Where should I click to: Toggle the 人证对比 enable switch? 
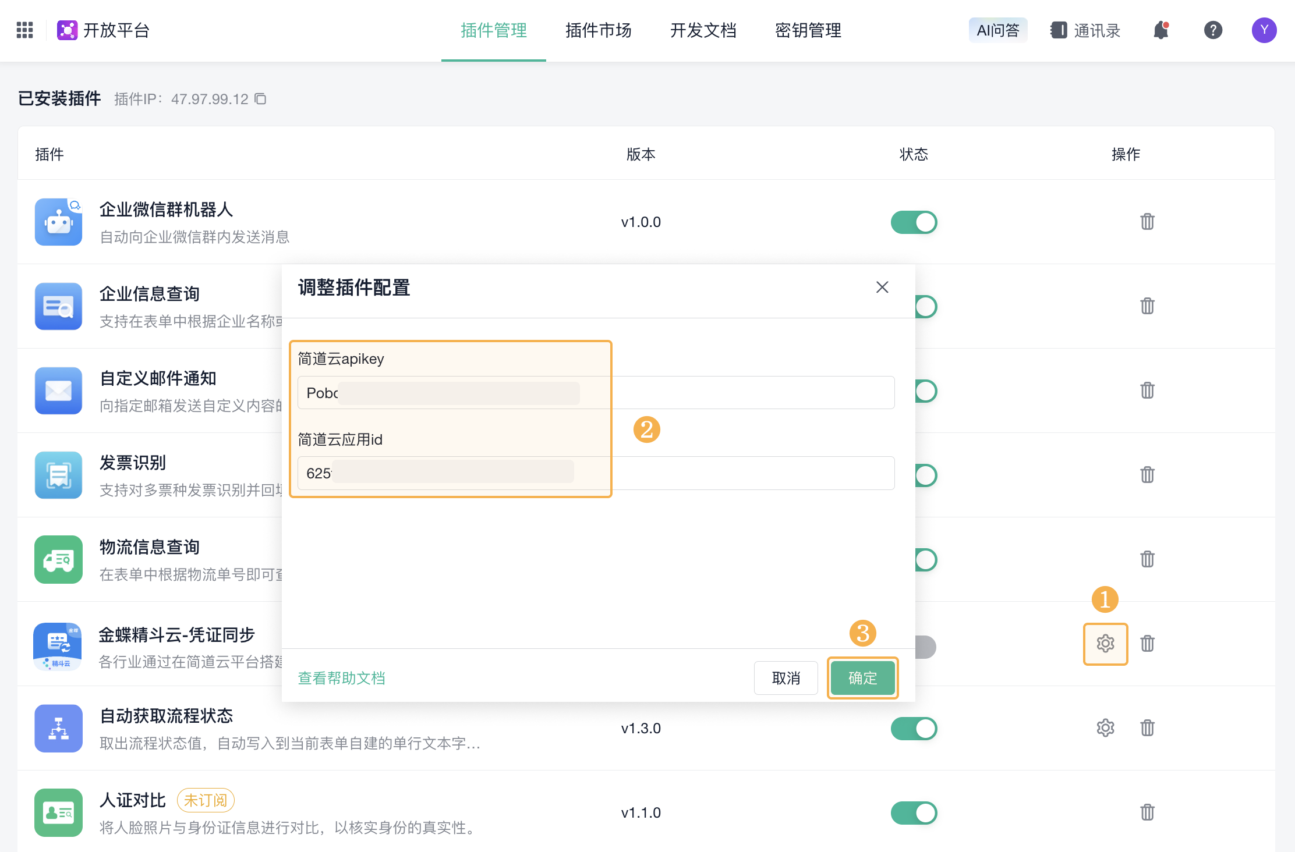(912, 811)
